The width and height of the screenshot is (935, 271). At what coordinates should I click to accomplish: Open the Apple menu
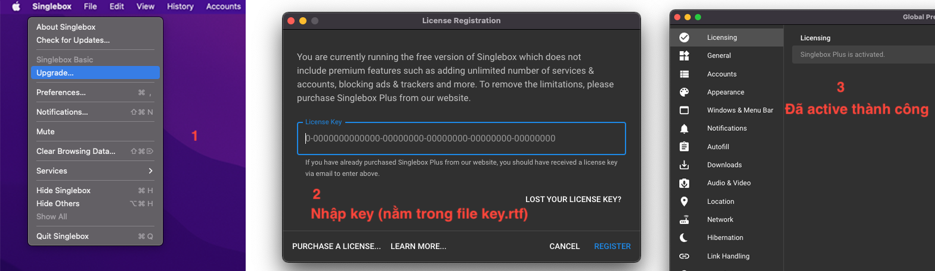click(16, 7)
